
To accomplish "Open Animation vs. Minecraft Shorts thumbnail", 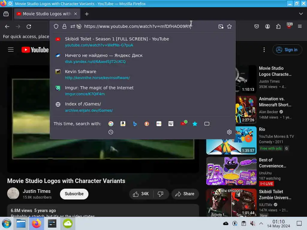I will click(246, 110).
